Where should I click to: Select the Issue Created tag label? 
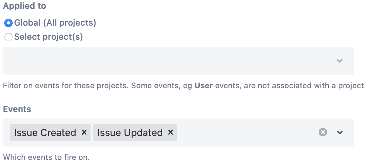click(45, 133)
